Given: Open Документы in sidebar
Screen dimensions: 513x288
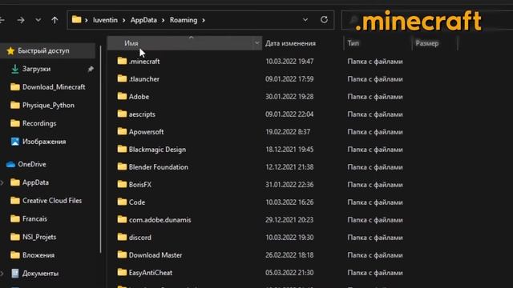Looking at the screenshot, I should (x=40, y=274).
